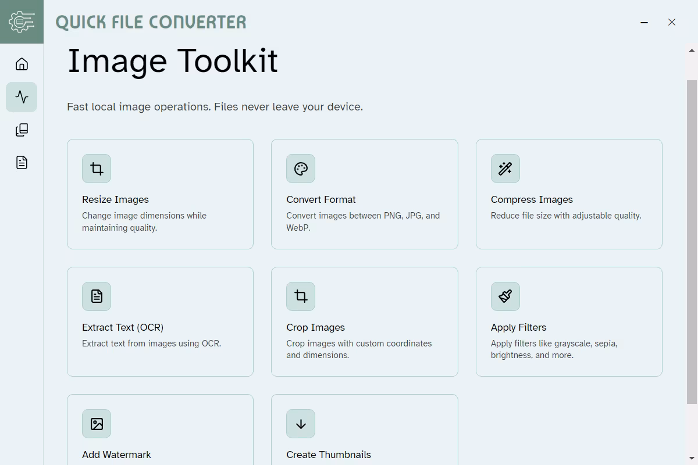
Task: Click the pages icon in the sidebar
Action: pos(22,130)
